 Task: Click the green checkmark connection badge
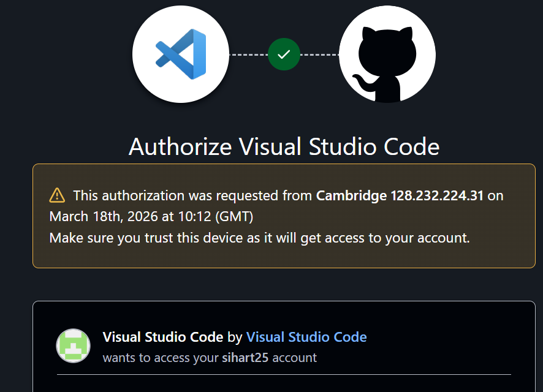tap(284, 55)
